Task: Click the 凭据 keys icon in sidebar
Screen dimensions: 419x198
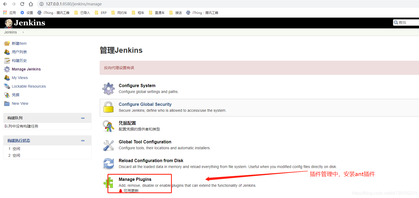Action: click(7, 95)
